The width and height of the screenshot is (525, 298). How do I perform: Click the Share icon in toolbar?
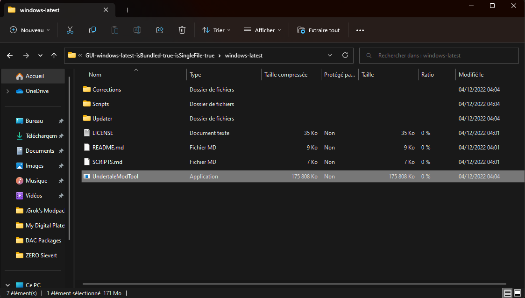(160, 30)
